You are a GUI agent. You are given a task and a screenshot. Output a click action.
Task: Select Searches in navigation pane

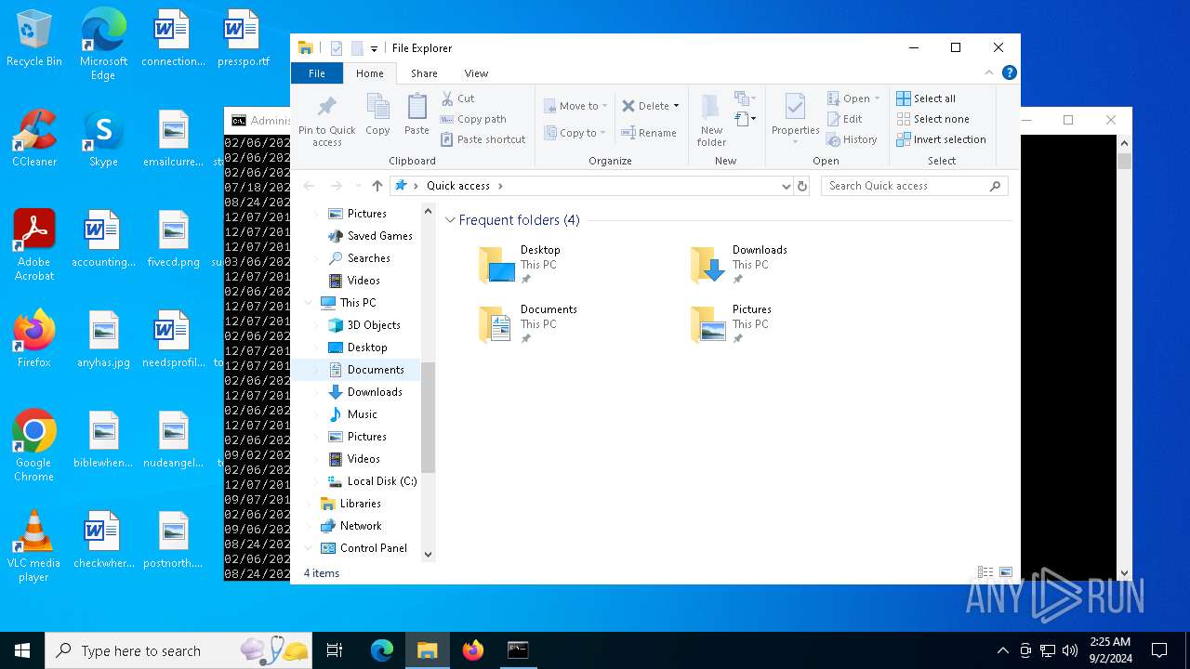coord(360,258)
